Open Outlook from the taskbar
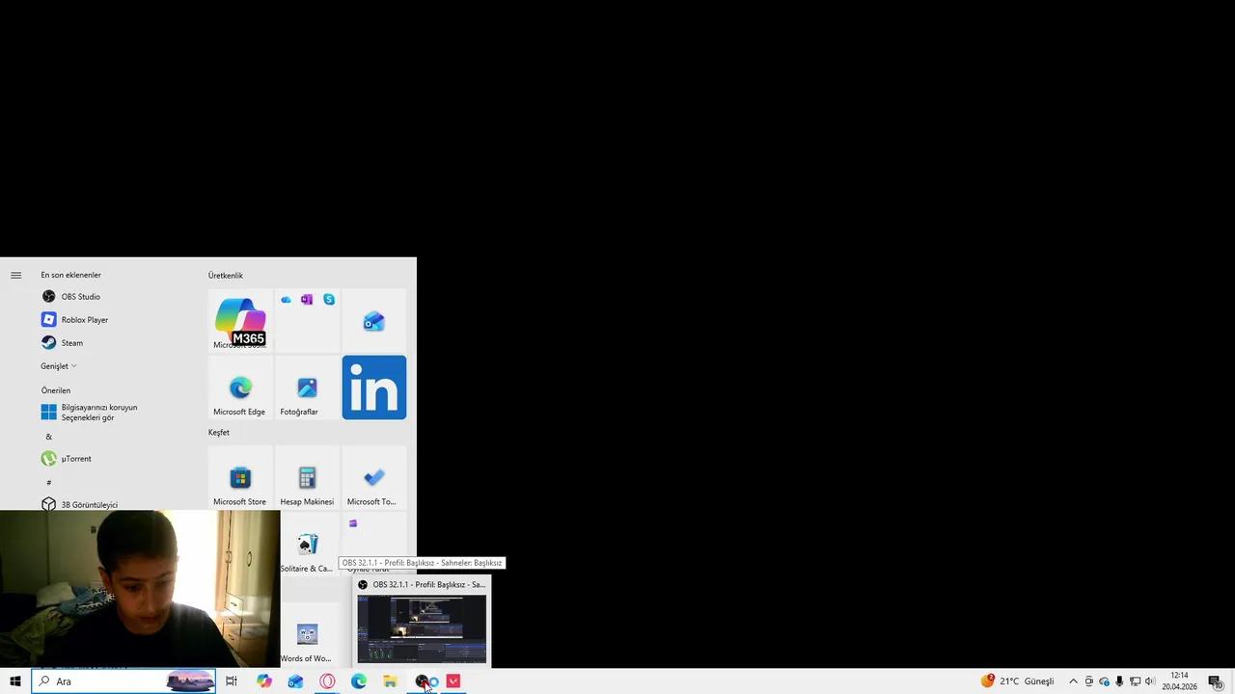 click(x=295, y=681)
